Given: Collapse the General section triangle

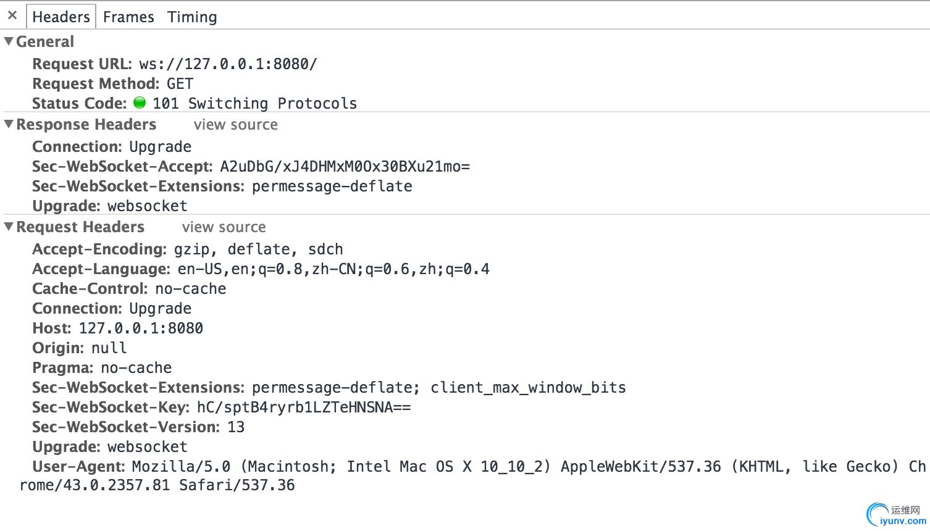Looking at the screenshot, I should tap(9, 41).
